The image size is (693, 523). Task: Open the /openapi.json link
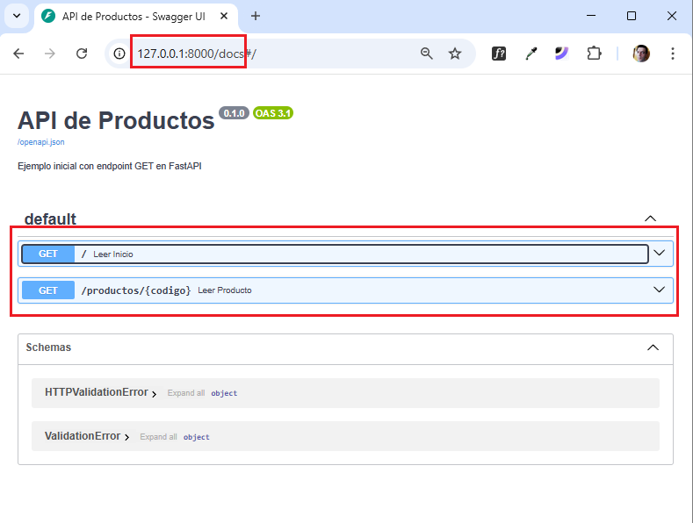click(x=41, y=142)
